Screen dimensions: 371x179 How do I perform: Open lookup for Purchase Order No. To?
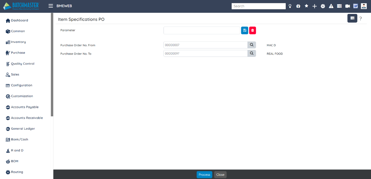[x=252, y=53]
